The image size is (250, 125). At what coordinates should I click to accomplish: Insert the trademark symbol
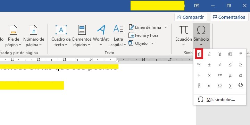click(x=199, y=65)
